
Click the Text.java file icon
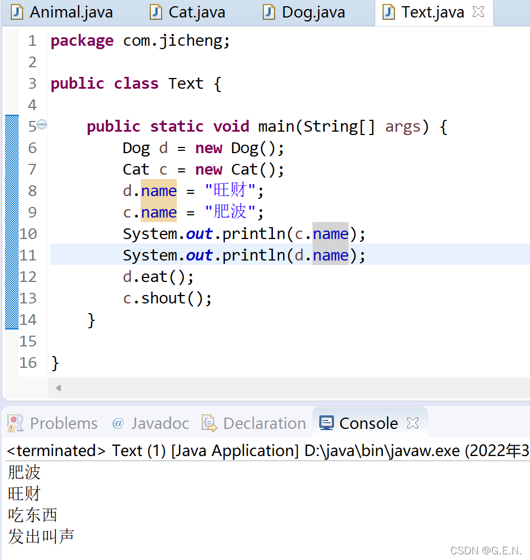pyautogui.click(x=388, y=12)
